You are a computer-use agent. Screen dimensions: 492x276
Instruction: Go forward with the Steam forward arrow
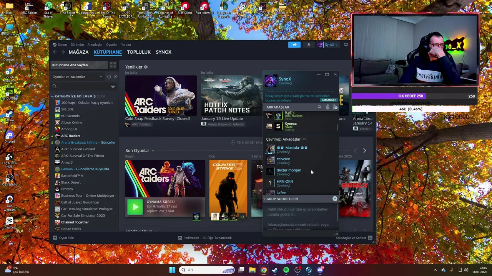point(63,52)
